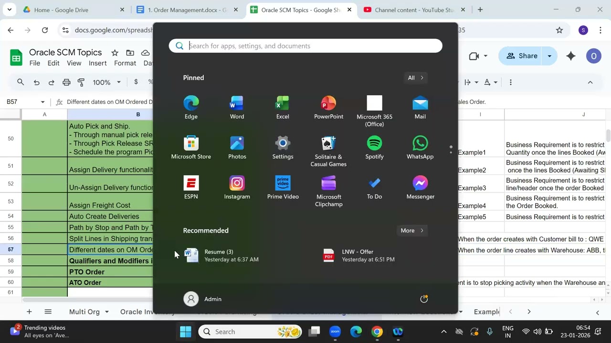Open the View menu in Sheets
The height and width of the screenshot is (343, 611).
tap(74, 63)
